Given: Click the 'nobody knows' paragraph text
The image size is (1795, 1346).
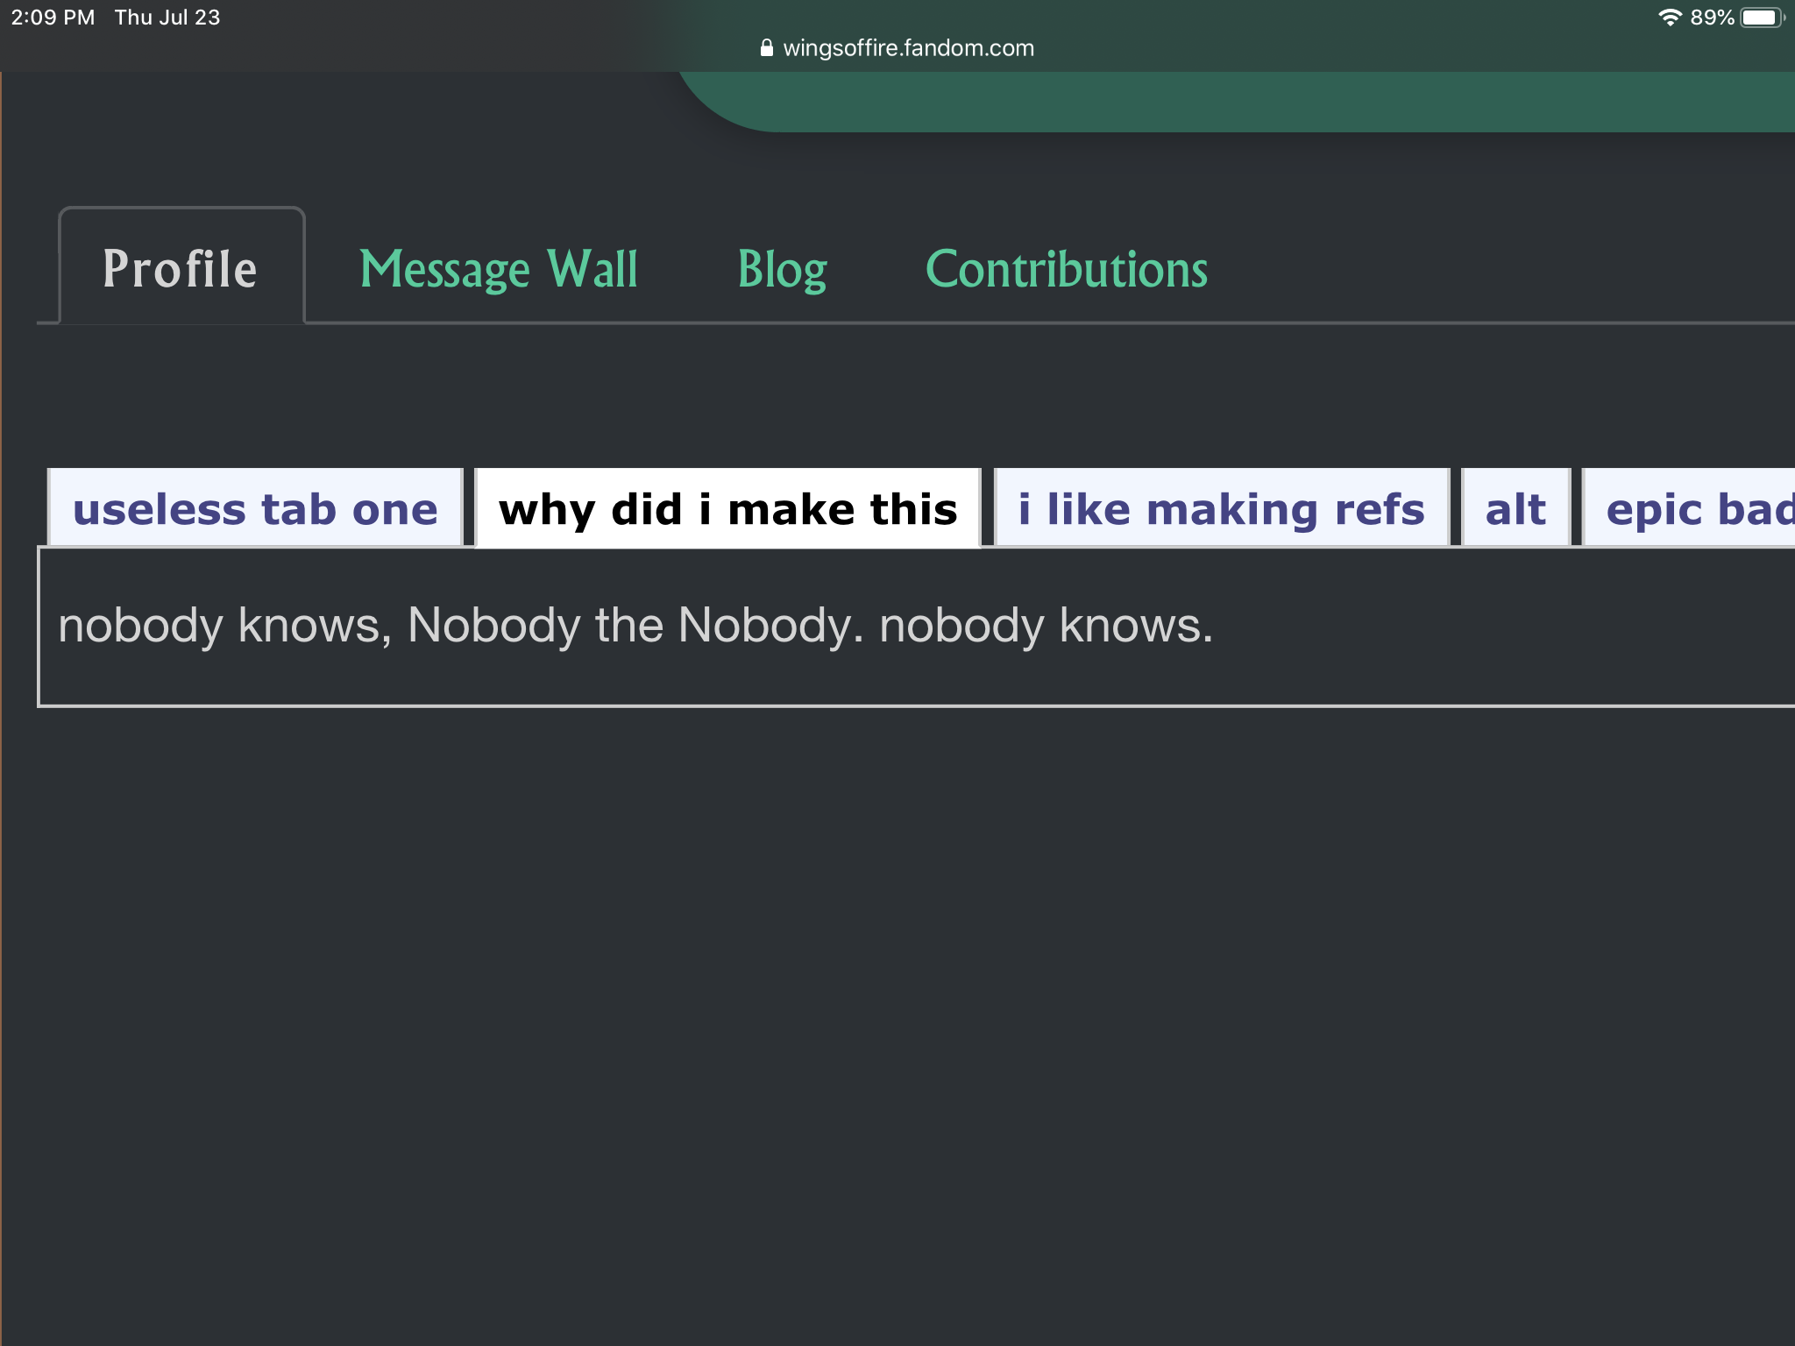Looking at the screenshot, I should [635, 626].
